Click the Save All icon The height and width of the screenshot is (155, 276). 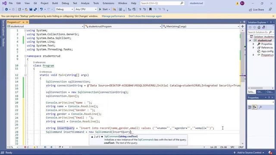(x=35, y=9)
